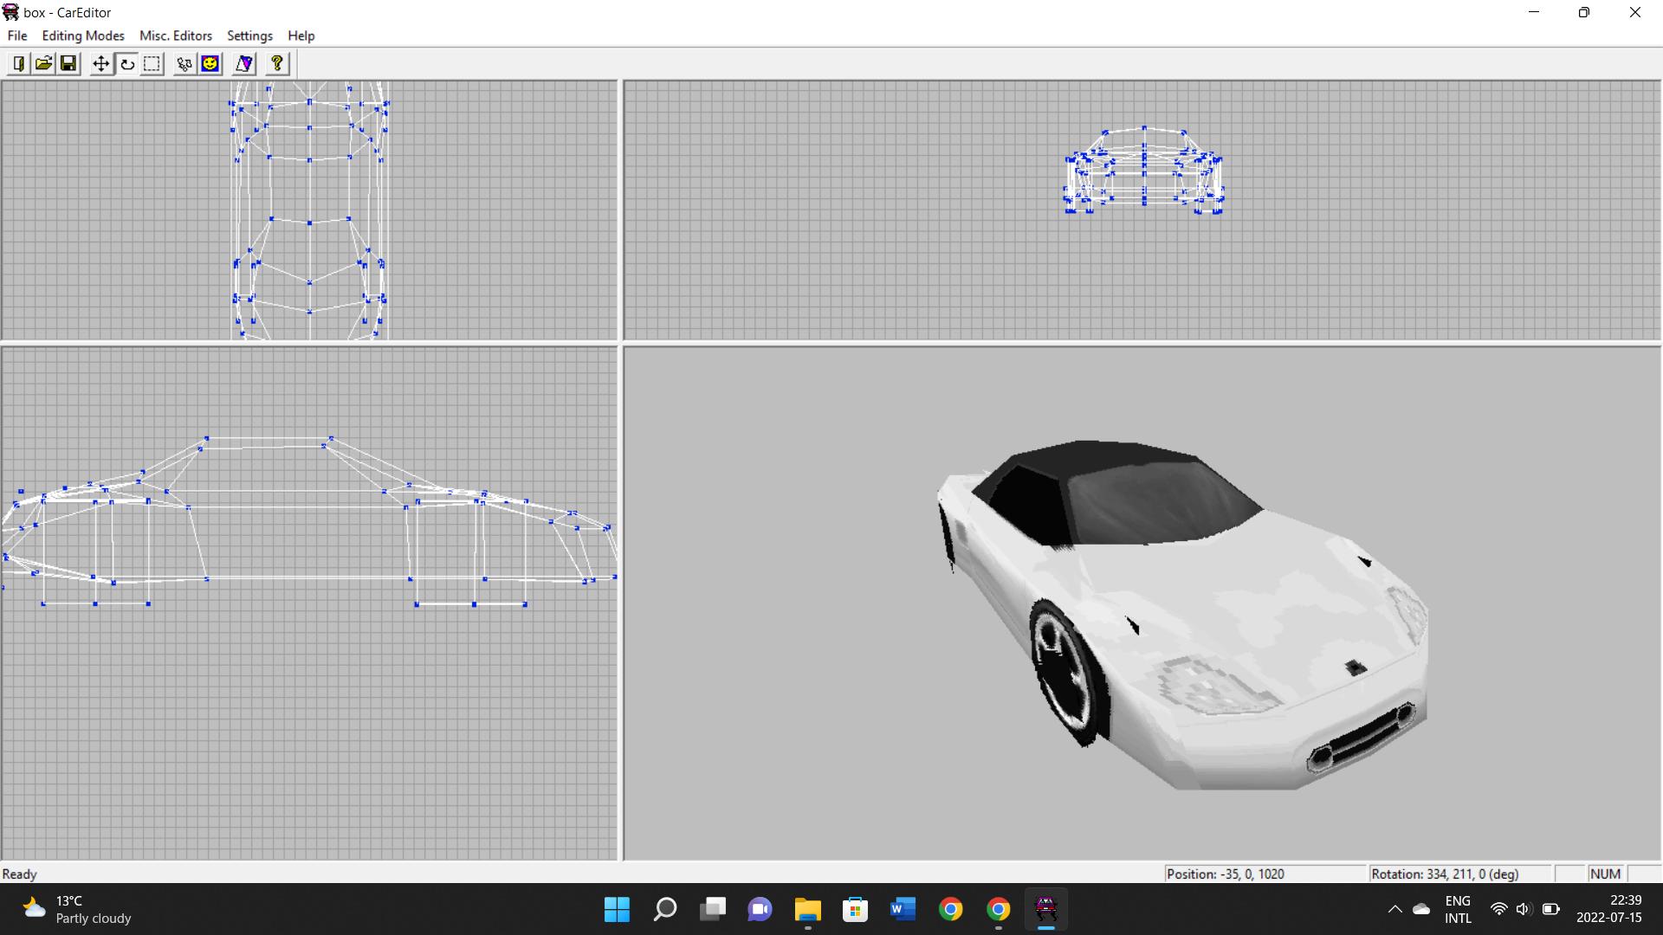1663x935 pixels.
Task: Select the Move tool with four arrows
Action: pyautogui.click(x=101, y=64)
